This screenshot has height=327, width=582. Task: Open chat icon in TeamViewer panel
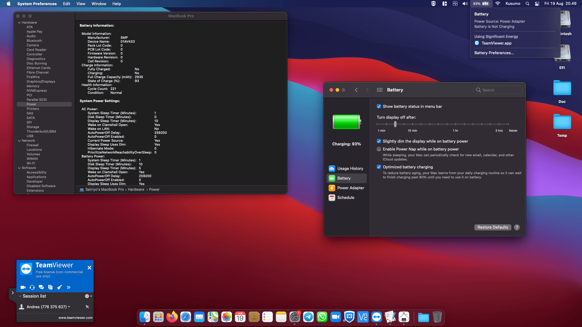coord(41,287)
